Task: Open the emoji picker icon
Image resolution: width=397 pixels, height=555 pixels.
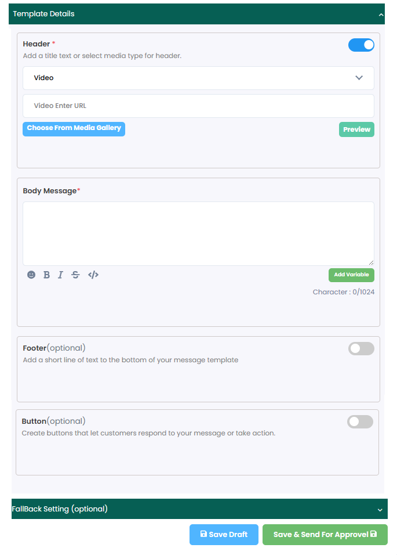Action: click(x=31, y=275)
